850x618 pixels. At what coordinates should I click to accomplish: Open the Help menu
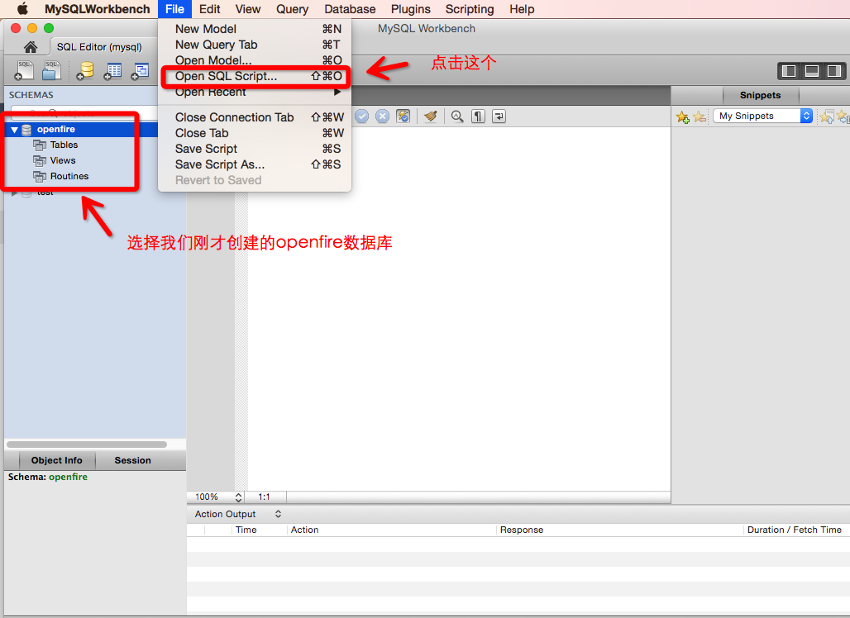[x=522, y=9]
